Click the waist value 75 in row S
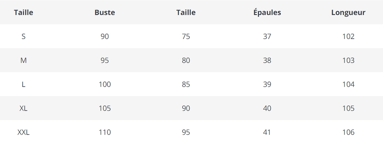 coord(186,36)
